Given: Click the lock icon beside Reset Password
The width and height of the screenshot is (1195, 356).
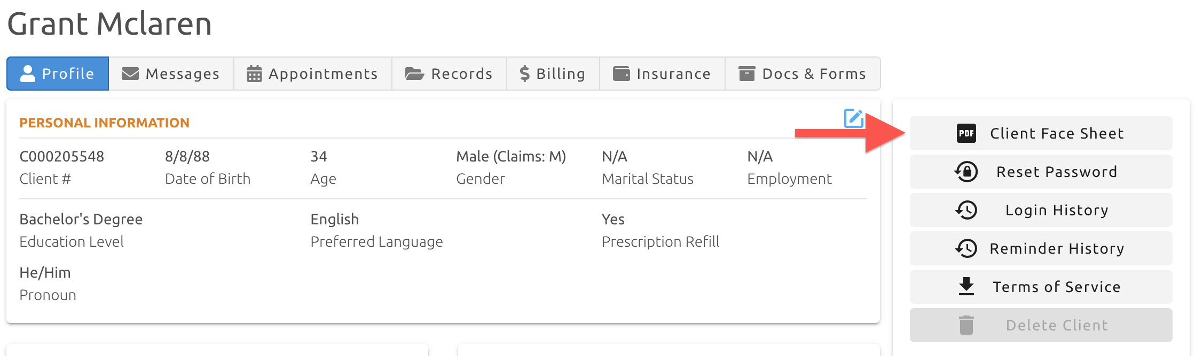Looking at the screenshot, I should click(x=966, y=172).
